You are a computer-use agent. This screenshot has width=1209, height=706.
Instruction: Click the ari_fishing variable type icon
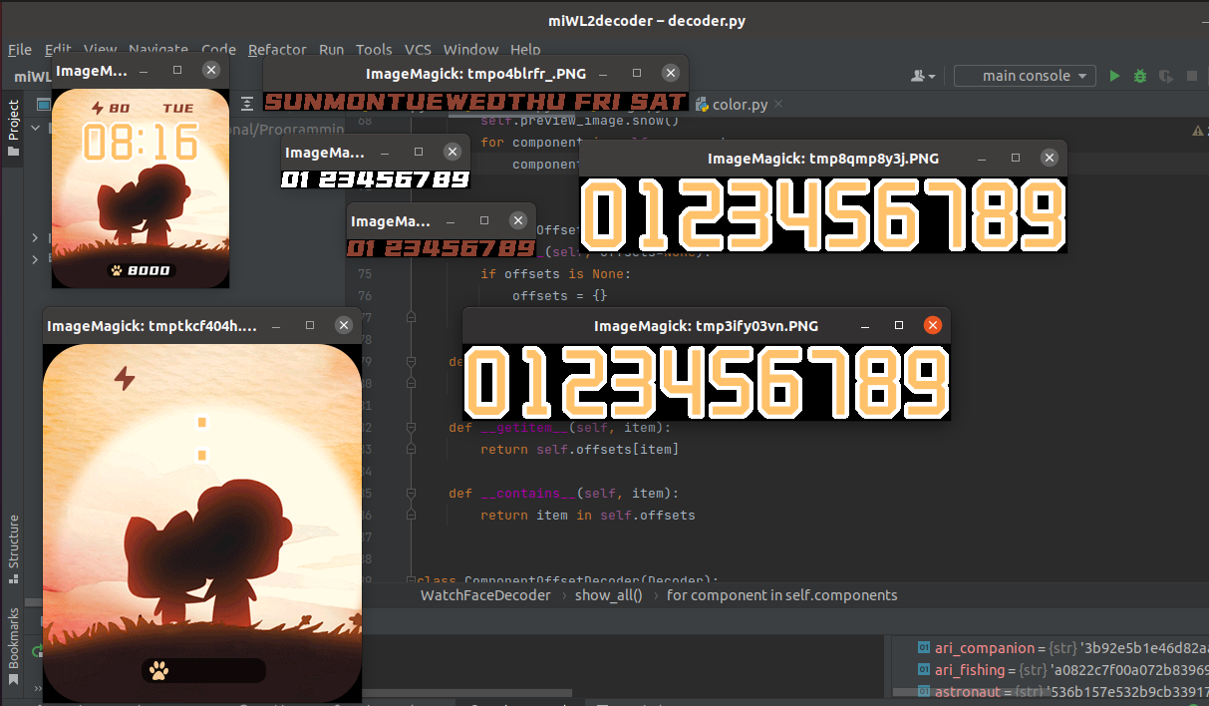pos(923,669)
